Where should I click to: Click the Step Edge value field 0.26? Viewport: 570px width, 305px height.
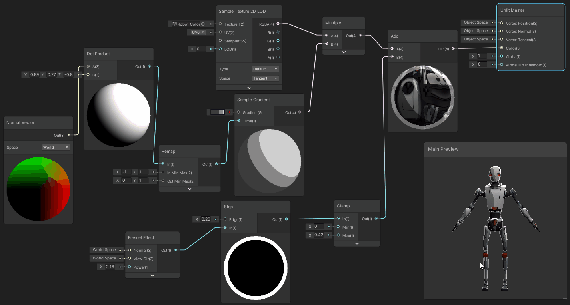(x=205, y=219)
